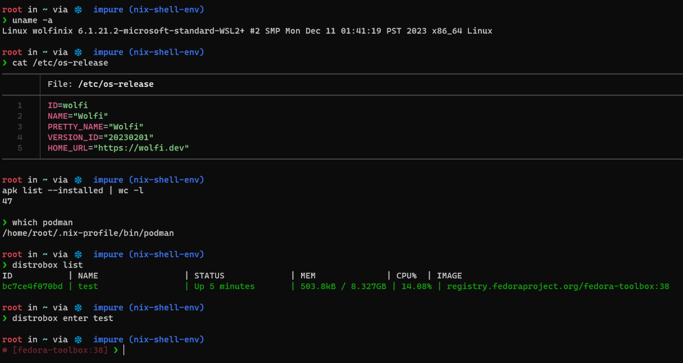Click the 'cat /etc/os-release' command
This screenshot has height=363, width=683.
point(60,63)
